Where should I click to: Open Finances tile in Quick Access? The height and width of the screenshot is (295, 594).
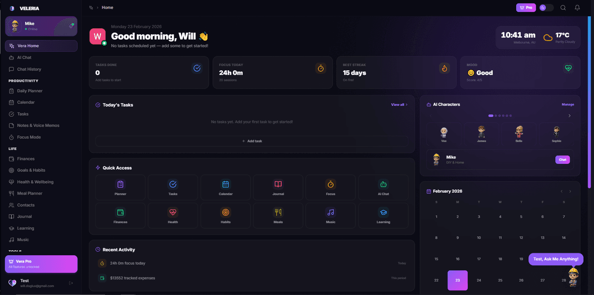120,216
